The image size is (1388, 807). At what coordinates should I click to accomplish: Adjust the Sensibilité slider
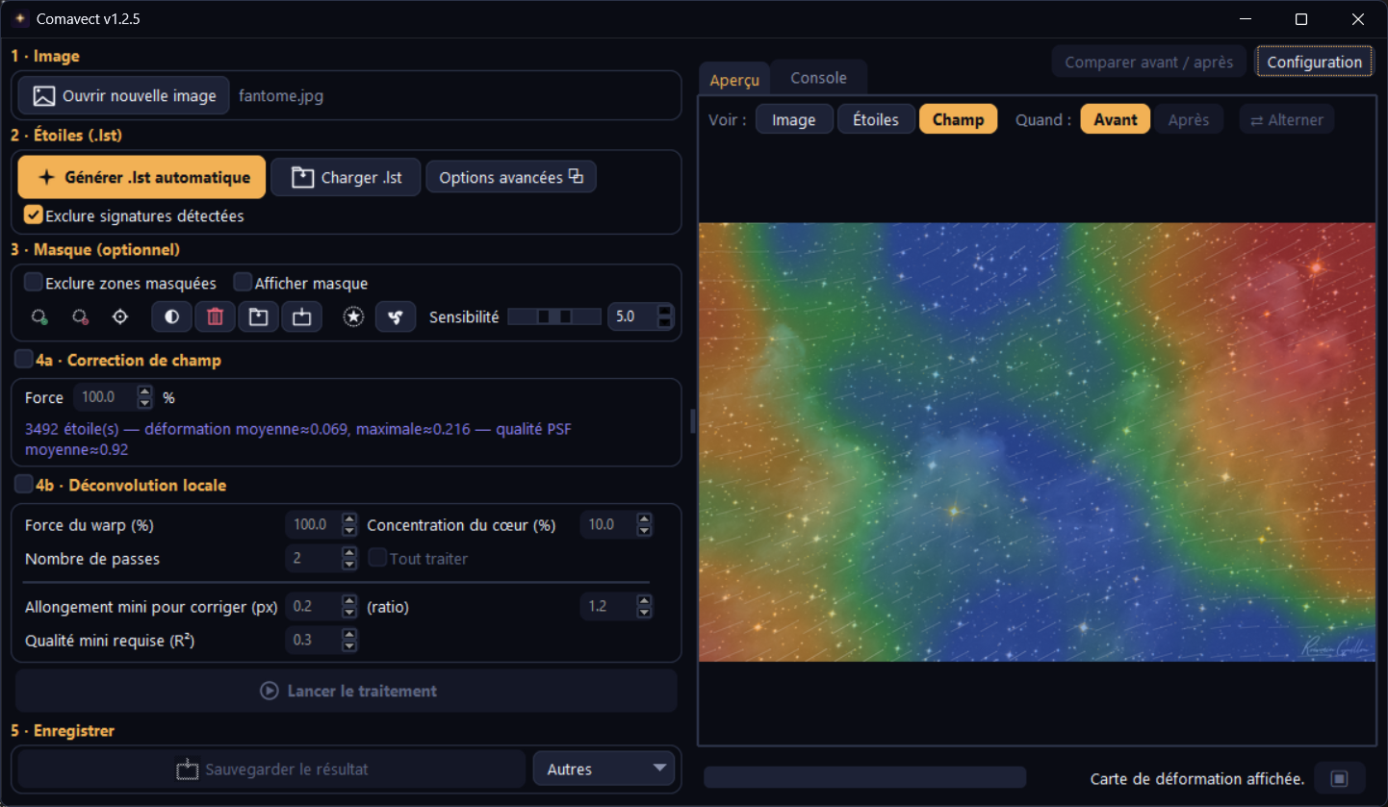pyautogui.click(x=553, y=316)
